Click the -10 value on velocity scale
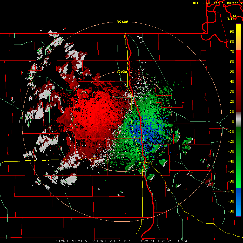243x243 pixels. coord(231,131)
